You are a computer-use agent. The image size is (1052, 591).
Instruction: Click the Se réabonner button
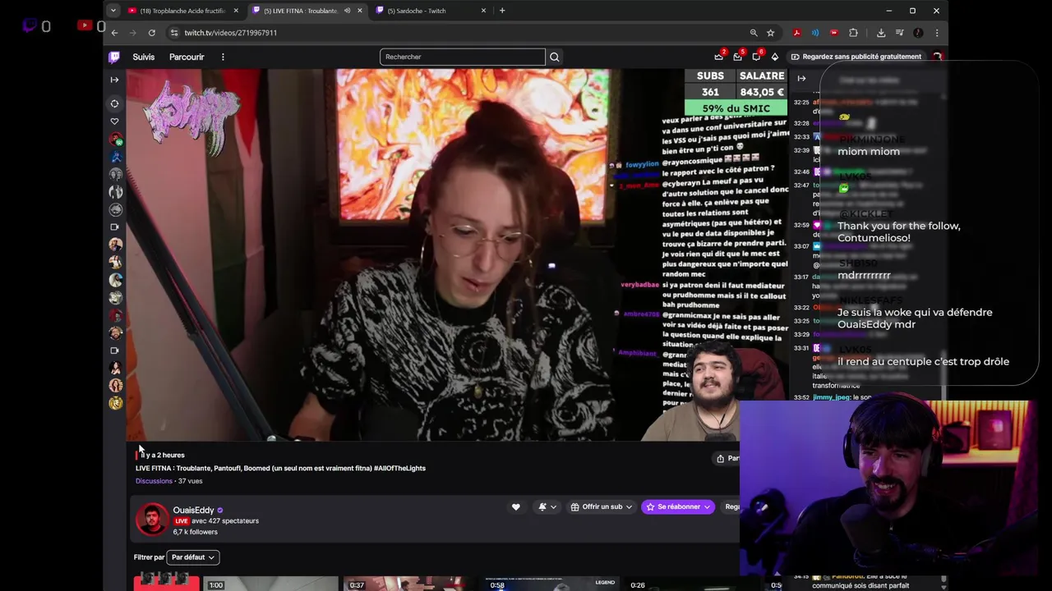coord(678,507)
